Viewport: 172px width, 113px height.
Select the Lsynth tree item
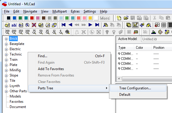pos(15,86)
